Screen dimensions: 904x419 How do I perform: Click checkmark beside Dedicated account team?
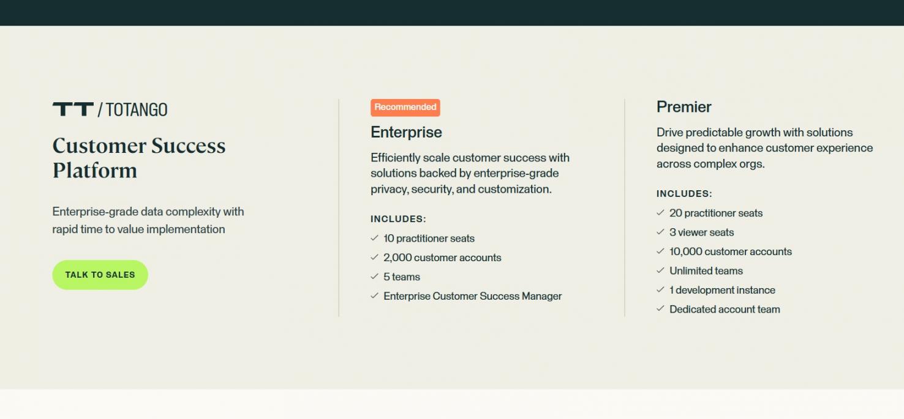[660, 309]
